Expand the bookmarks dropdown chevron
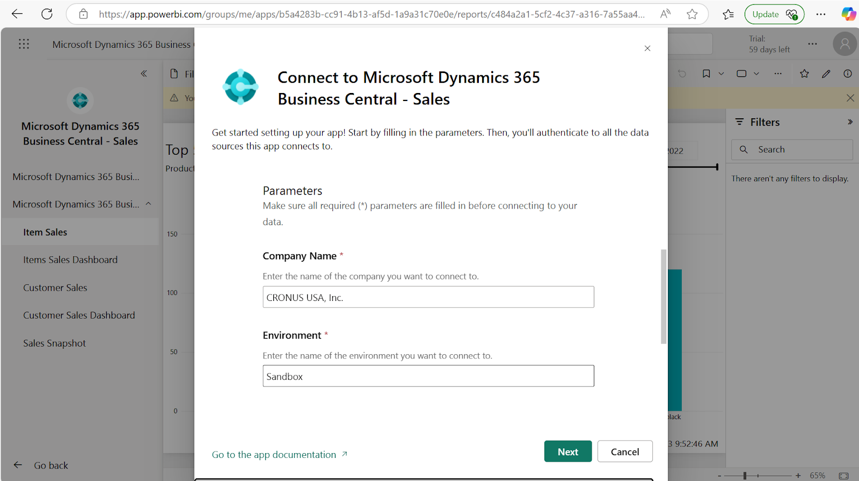This screenshot has height=481, width=859. (721, 74)
